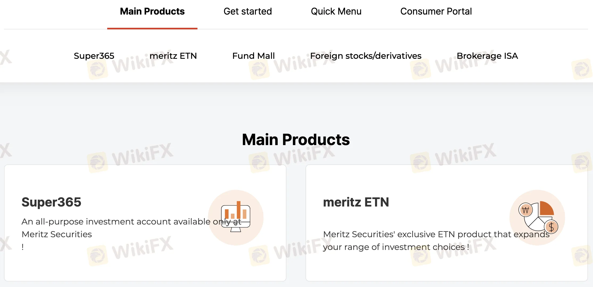Open the Brokerage ISA link
The height and width of the screenshot is (287, 593).
click(487, 56)
